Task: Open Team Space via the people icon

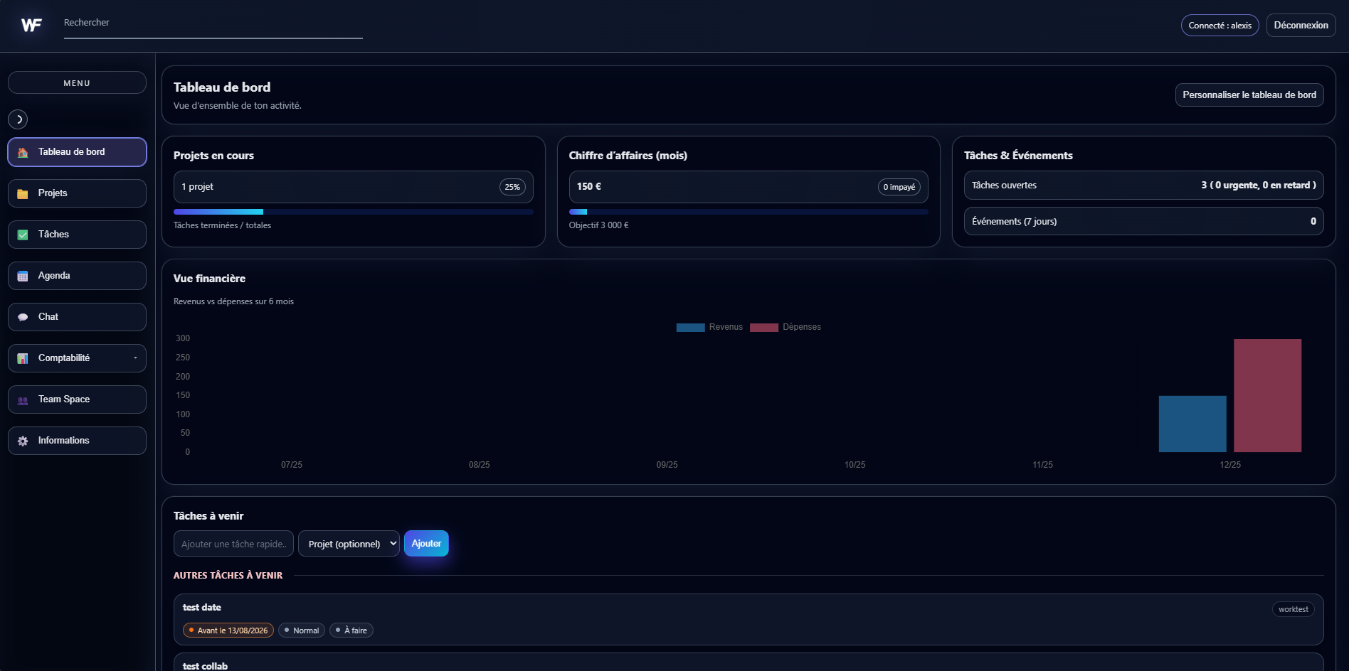Action: click(22, 399)
